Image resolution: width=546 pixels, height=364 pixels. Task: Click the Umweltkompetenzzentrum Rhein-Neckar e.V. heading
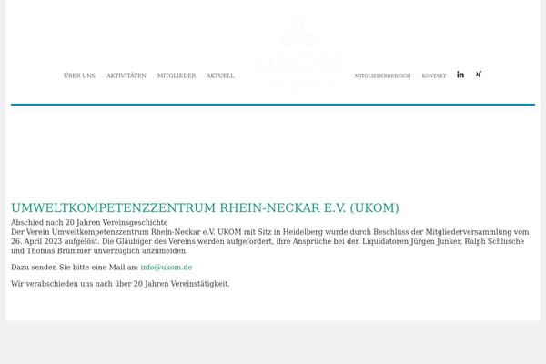pos(205,208)
